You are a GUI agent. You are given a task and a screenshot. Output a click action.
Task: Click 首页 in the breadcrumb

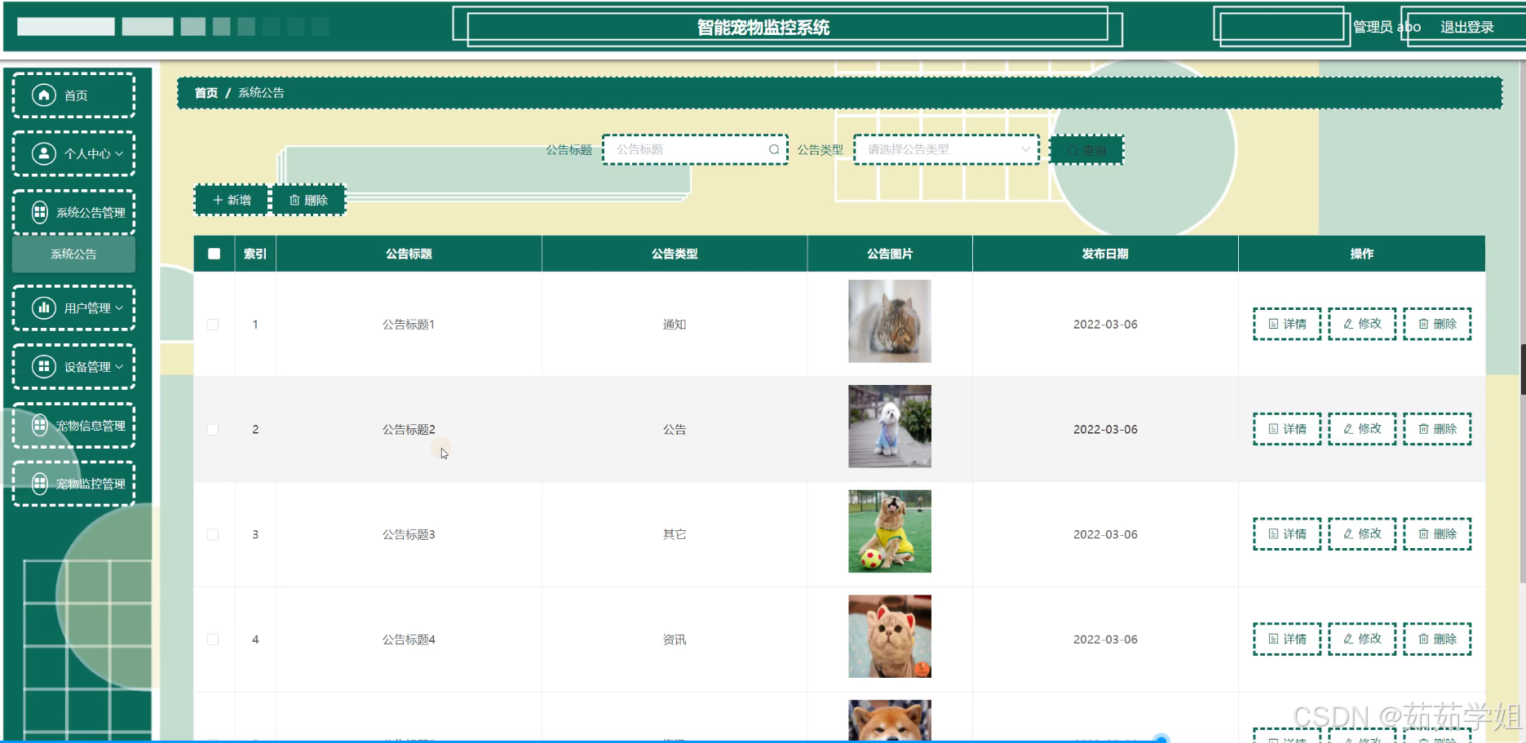[206, 93]
